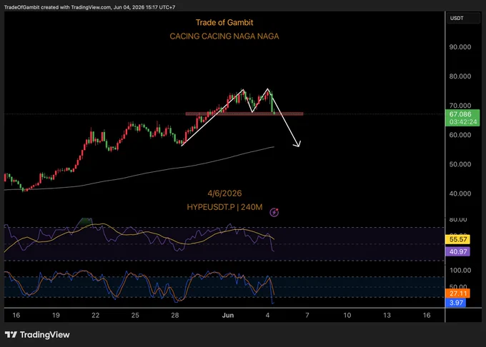This screenshot has height=347, width=486.
Task: Click the 10 date label on time axis
Action: (x=347, y=315)
